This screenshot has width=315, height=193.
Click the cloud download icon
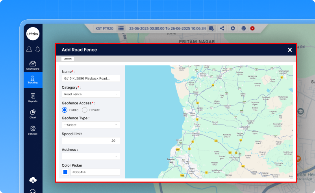point(33,180)
